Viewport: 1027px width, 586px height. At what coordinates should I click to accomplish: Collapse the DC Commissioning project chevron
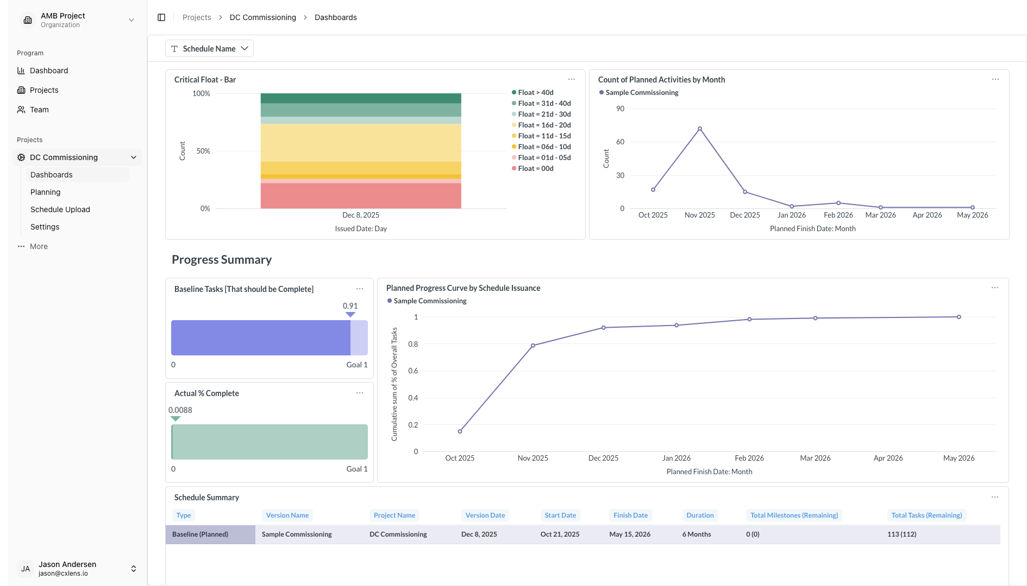(x=134, y=157)
